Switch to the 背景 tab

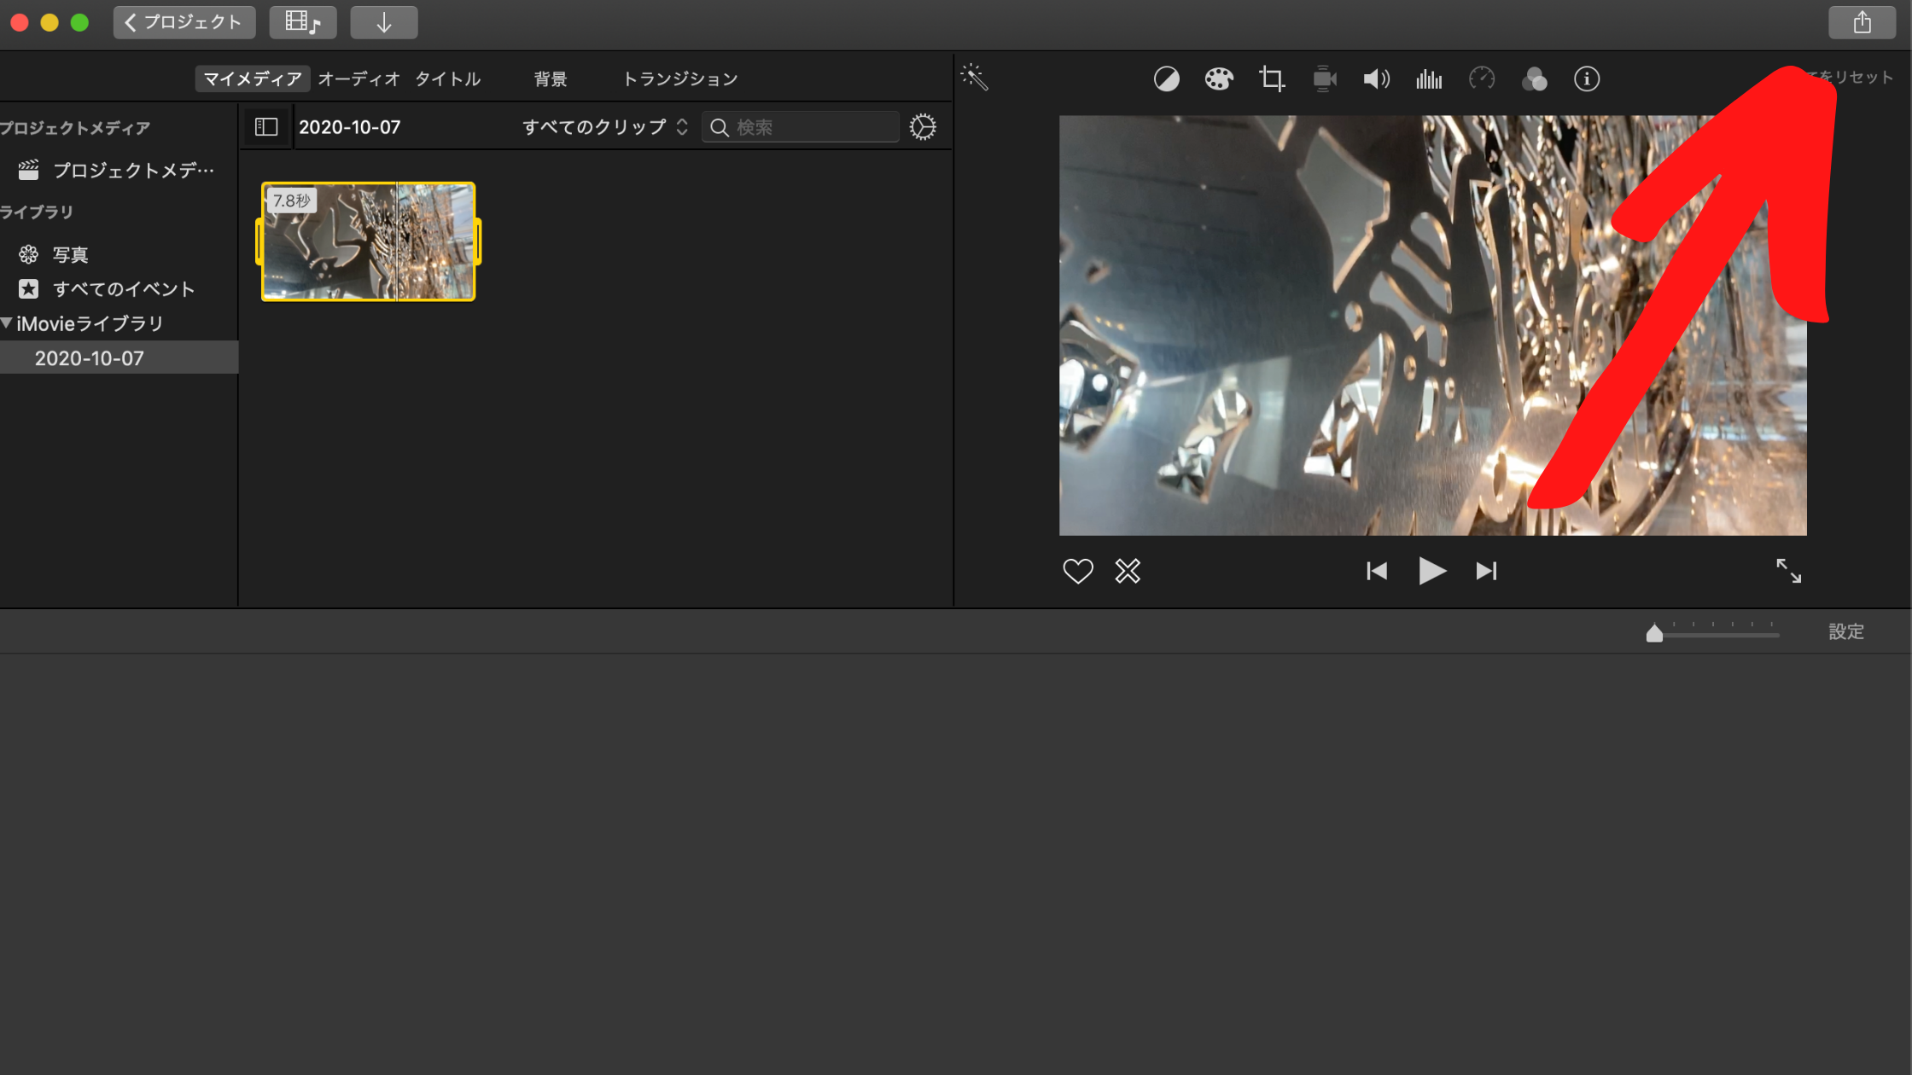[x=551, y=78]
